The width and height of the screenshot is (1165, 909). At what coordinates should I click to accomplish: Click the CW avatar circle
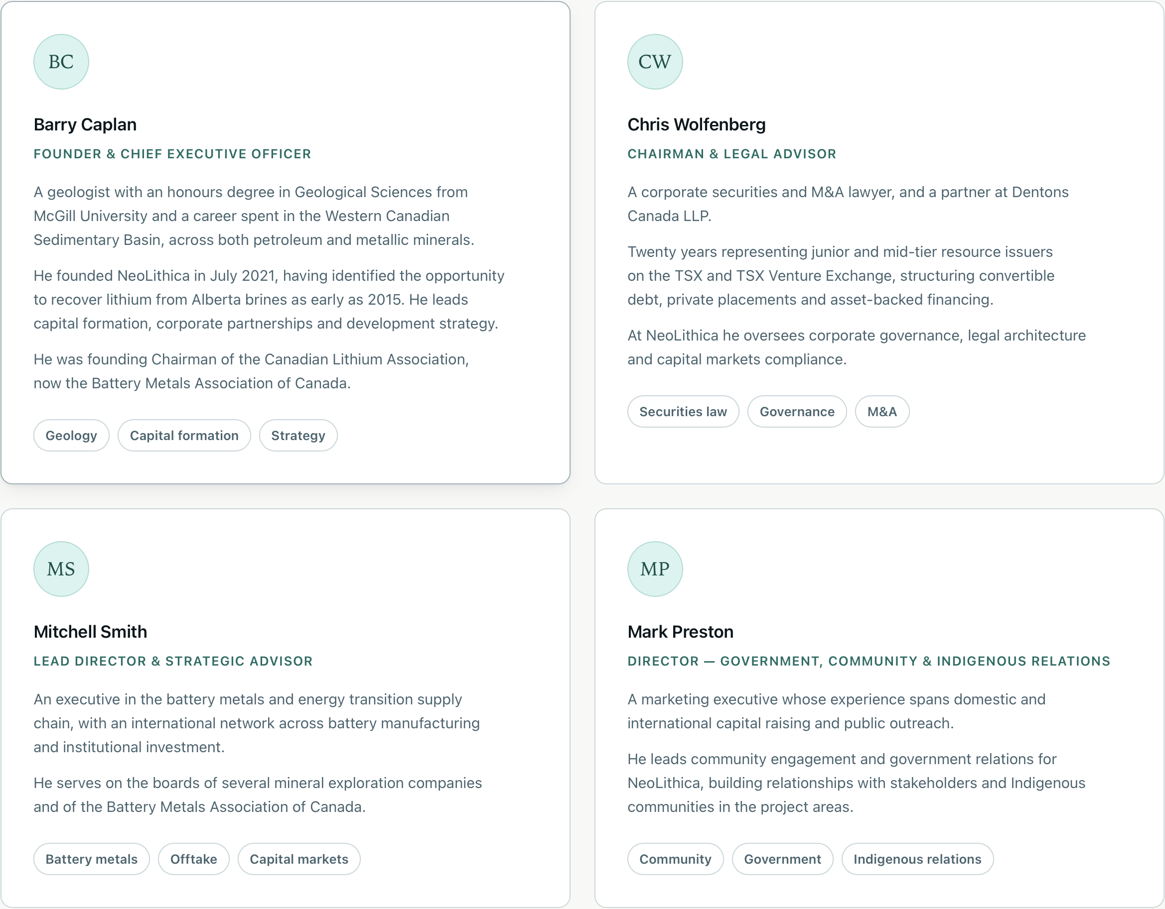(x=655, y=62)
